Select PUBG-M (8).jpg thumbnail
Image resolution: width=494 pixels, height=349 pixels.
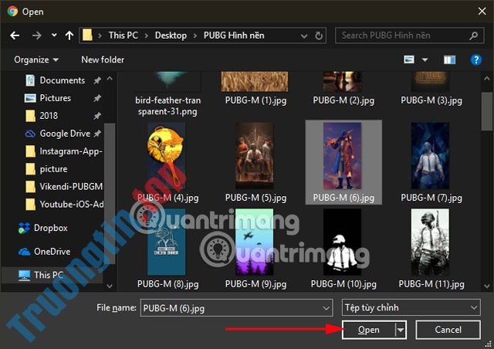point(167,242)
